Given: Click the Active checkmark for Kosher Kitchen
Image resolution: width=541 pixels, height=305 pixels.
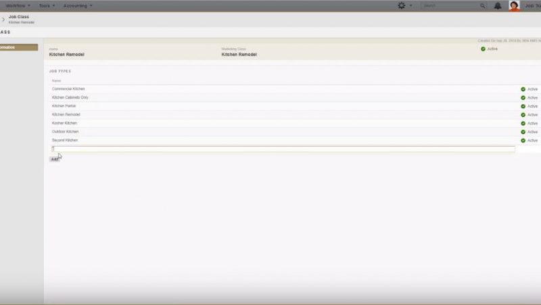Looking at the screenshot, I should point(523,123).
